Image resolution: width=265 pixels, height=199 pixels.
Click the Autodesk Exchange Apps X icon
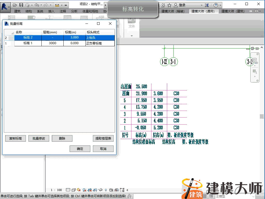pos(207,5)
